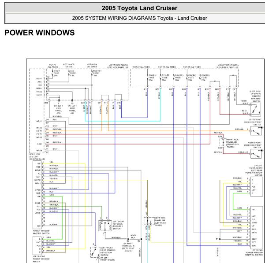Click the "LEFT DOOR KEY LOCK & UNLOCK SWITCH" label
This screenshot has width=265, height=263.
click(x=118, y=225)
